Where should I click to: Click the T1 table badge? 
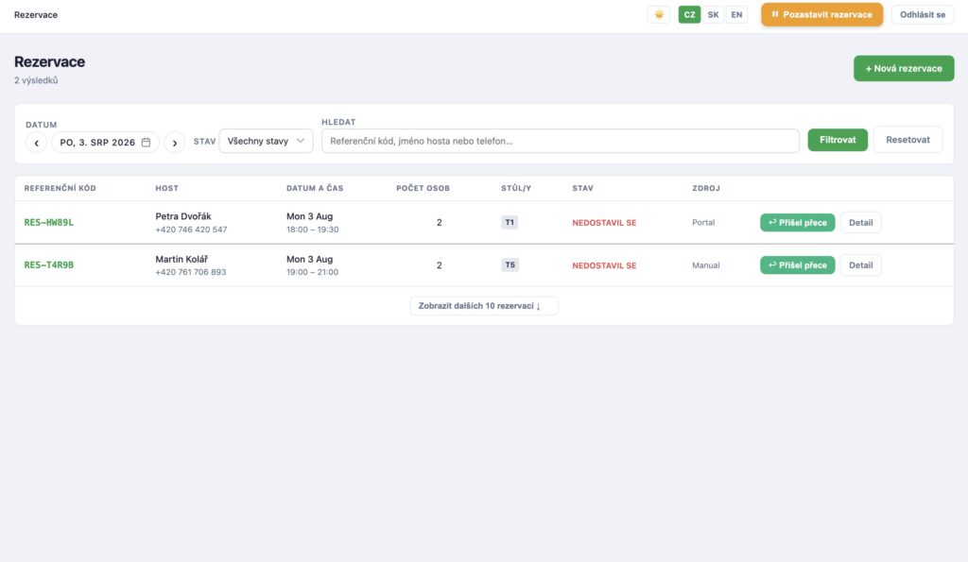click(510, 223)
